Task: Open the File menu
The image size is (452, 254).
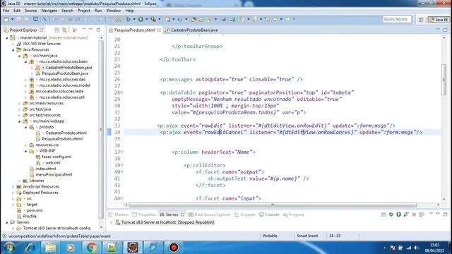Action: click(x=6, y=11)
